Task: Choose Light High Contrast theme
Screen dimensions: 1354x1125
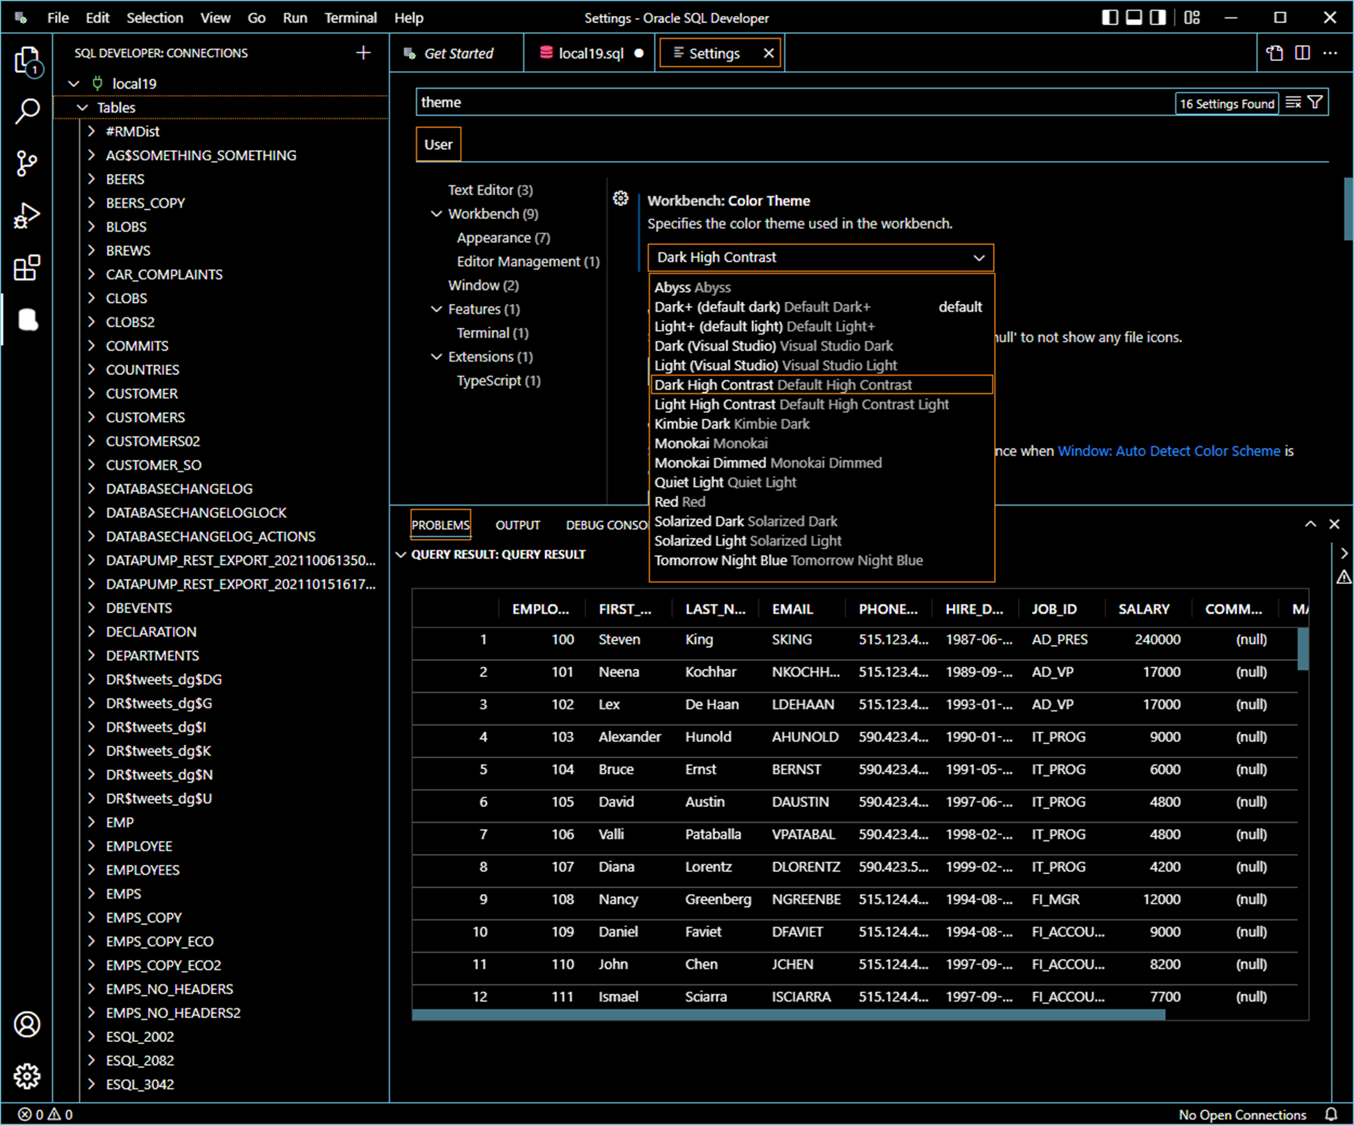Action: point(821,404)
